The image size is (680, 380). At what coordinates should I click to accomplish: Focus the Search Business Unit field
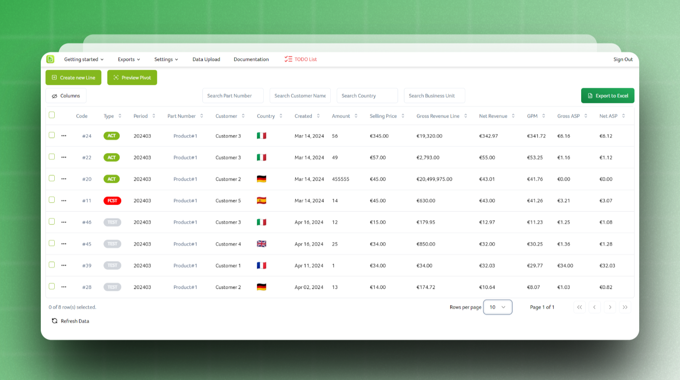pos(434,96)
